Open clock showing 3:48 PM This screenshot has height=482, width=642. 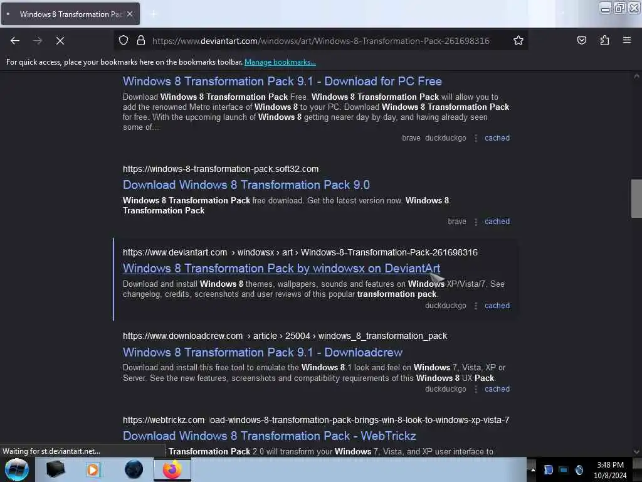click(610, 470)
